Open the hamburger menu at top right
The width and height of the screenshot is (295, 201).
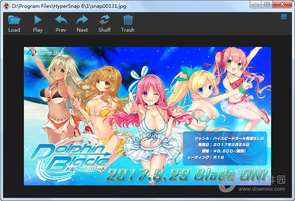[284, 17]
